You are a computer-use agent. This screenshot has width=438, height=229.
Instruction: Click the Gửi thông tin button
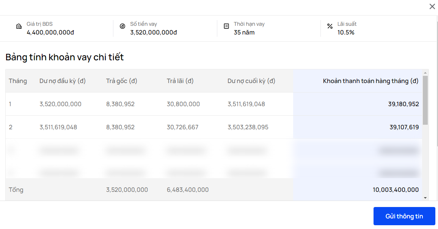[404, 216]
